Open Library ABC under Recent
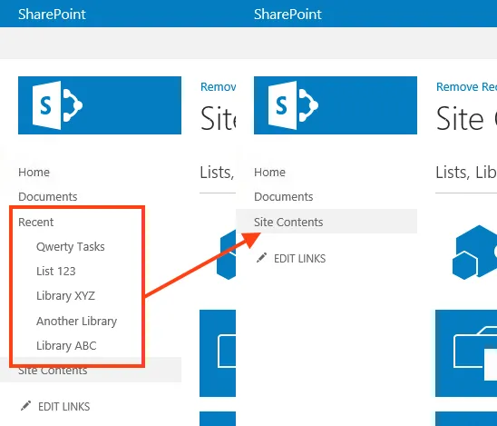 click(x=66, y=345)
